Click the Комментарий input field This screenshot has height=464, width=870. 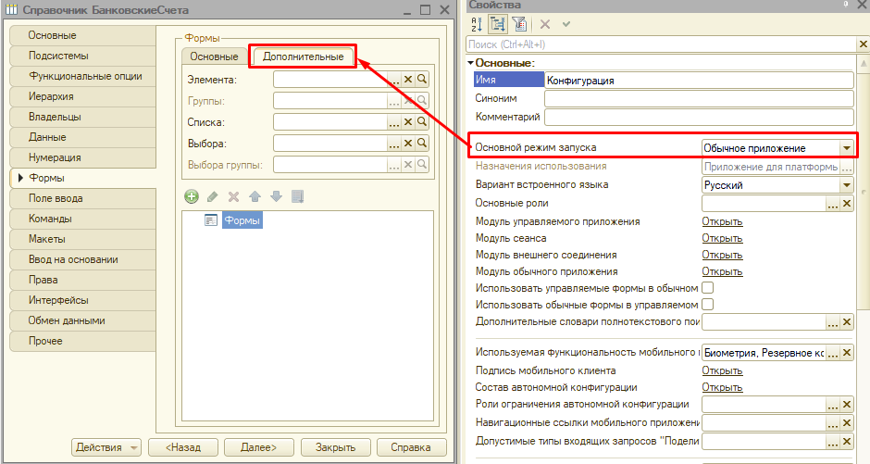tap(699, 117)
